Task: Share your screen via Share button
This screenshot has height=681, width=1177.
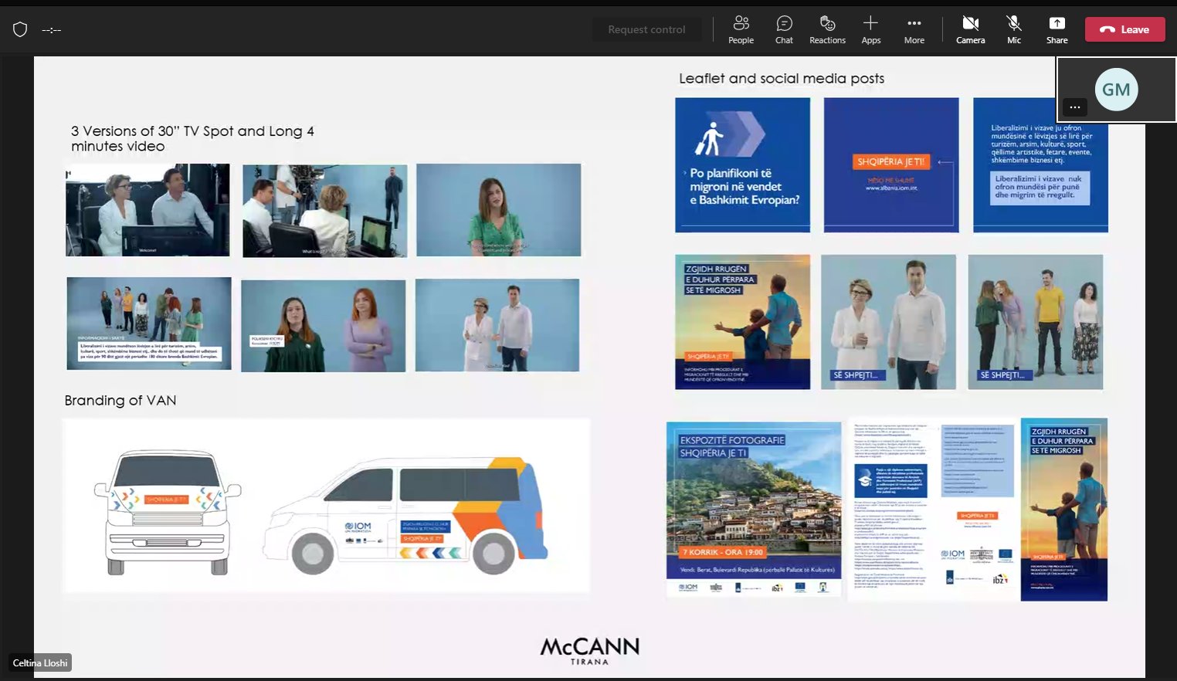Action: pyautogui.click(x=1057, y=30)
